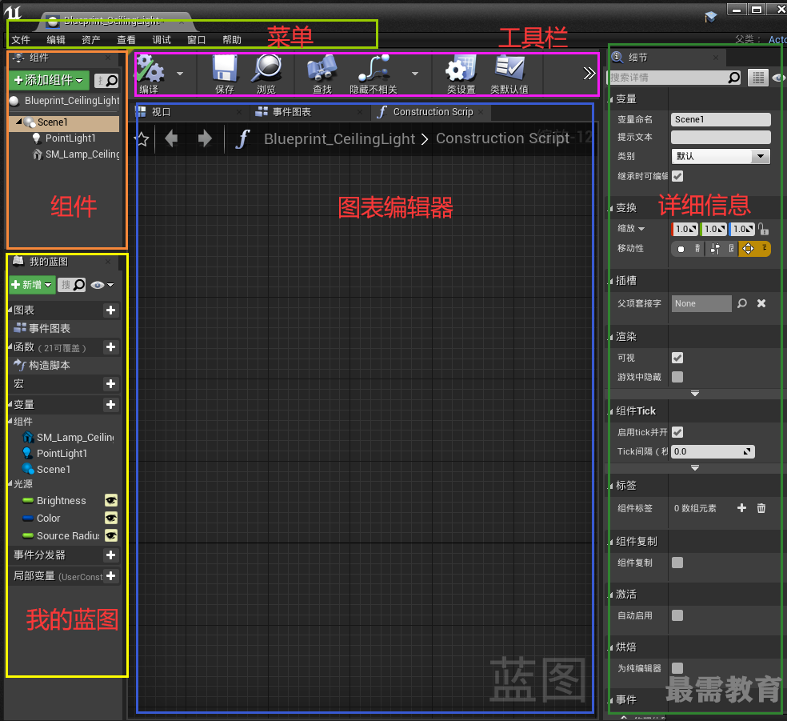Collapse Scene1 tree node in components
This screenshot has height=721, width=787.
pyautogui.click(x=19, y=122)
